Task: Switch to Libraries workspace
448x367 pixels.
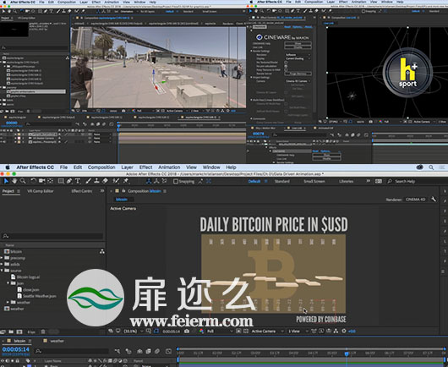Action: pyautogui.click(x=346, y=182)
